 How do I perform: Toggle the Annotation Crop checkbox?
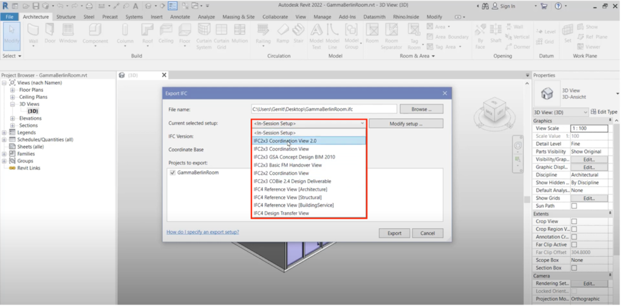[574, 237]
